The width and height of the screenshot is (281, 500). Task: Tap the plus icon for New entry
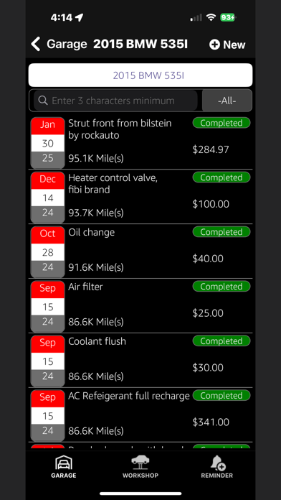pyautogui.click(x=214, y=45)
